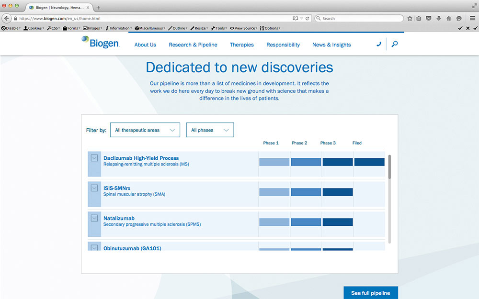The image size is (479, 299).
Task: Click the Filed column header
Action: click(x=357, y=143)
